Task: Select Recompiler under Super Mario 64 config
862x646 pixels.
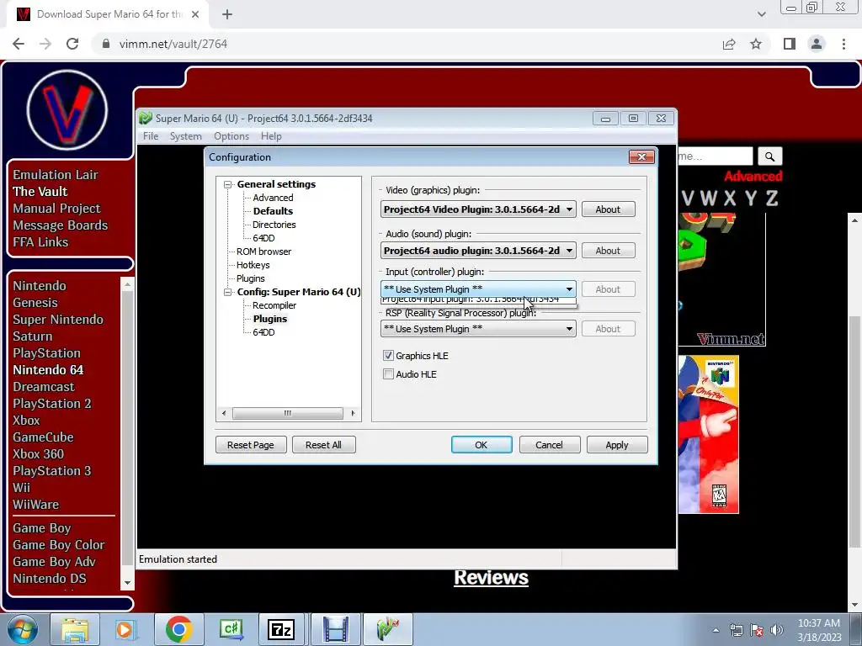Action: click(274, 305)
